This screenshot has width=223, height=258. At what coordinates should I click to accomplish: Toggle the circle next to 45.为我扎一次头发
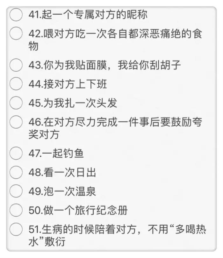click(x=16, y=103)
